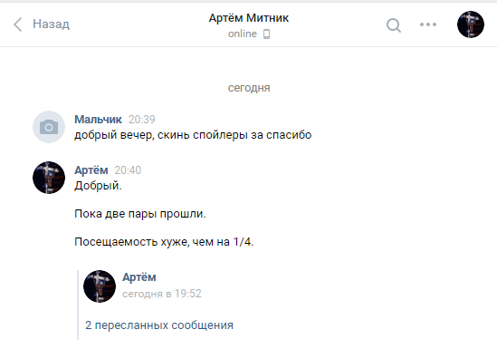Open sender name Артём at 20:40
This screenshot has width=497, height=349.
click(x=91, y=170)
